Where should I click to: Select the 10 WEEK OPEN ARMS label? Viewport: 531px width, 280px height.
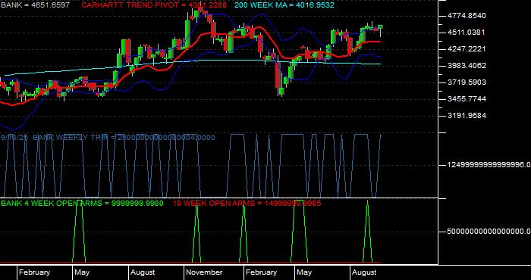click(x=247, y=203)
